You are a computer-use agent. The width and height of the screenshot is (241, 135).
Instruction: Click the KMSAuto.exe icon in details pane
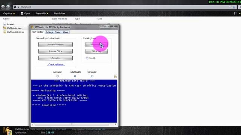click(8, 131)
